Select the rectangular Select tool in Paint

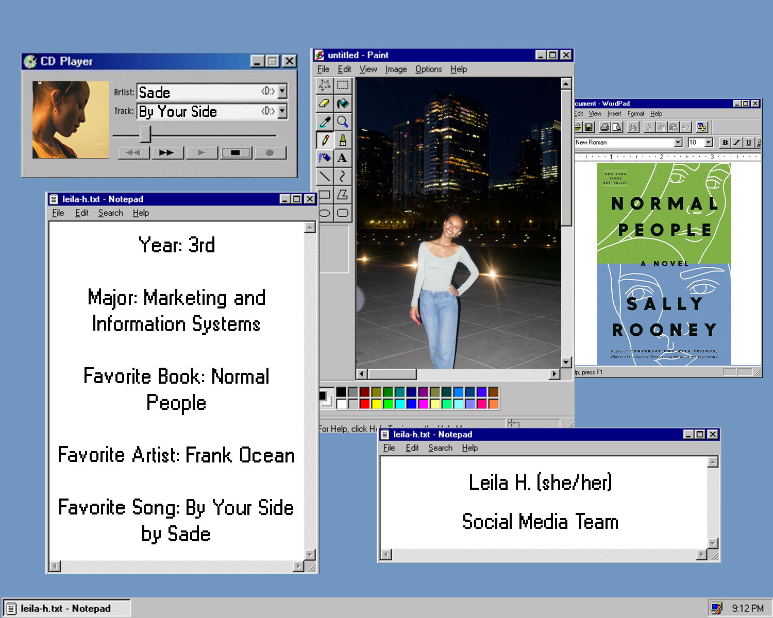(x=343, y=85)
